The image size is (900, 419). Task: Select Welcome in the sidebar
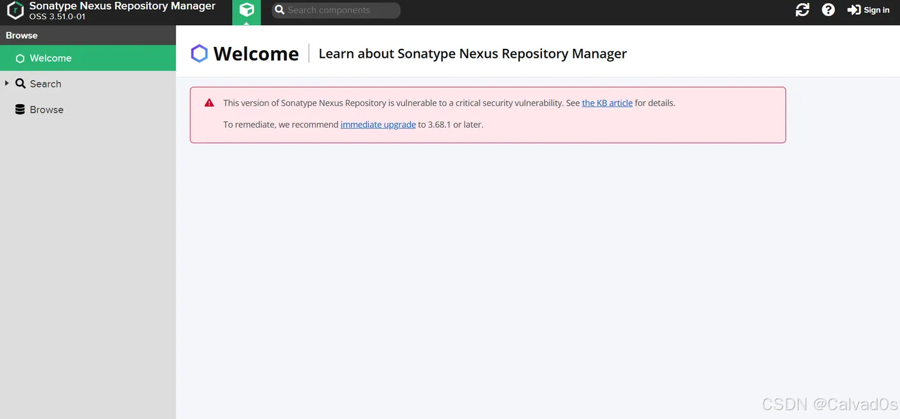pos(88,58)
